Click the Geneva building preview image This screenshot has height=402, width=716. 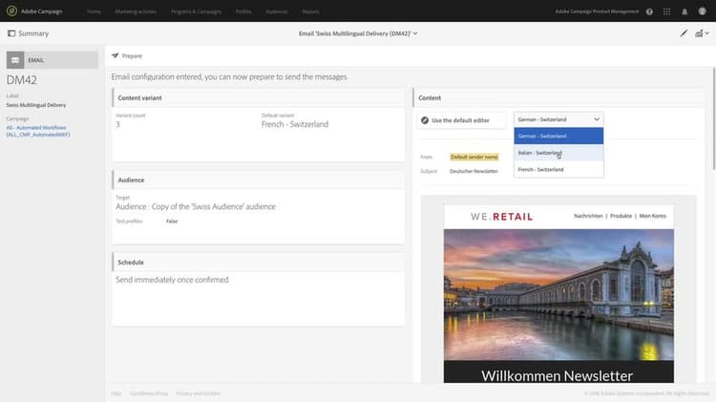558,295
